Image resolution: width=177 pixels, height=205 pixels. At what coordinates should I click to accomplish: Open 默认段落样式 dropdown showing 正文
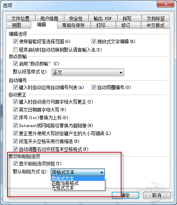coord(88,72)
